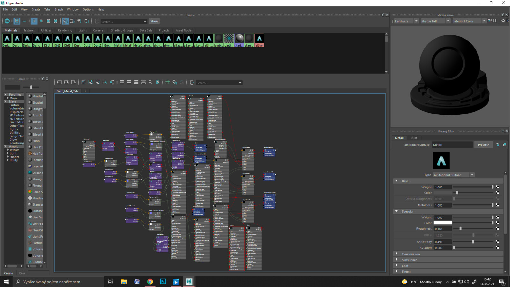The width and height of the screenshot is (510, 287).
Task: Expand the Coat section
Action: coord(397,265)
